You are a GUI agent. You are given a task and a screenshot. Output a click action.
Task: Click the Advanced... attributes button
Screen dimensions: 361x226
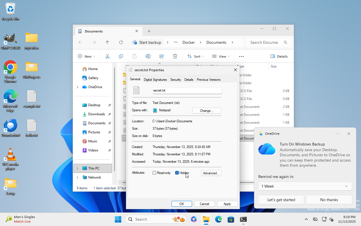211,173
